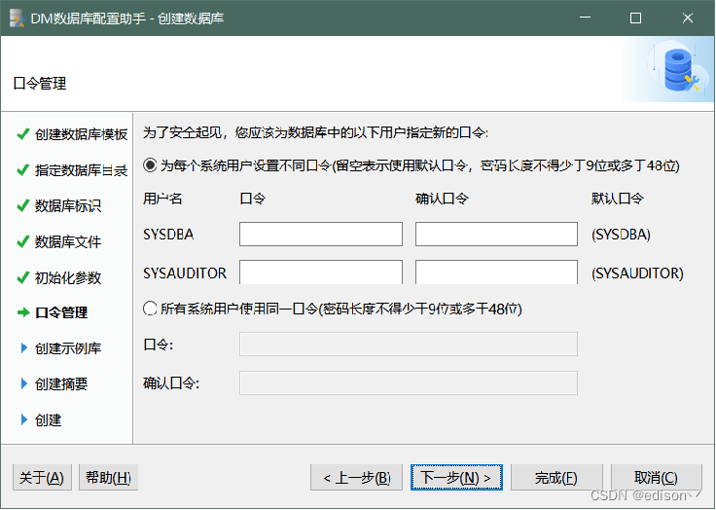Go back with 上一步(B) button
This screenshot has width=716, height=510.
coord(356,478)
